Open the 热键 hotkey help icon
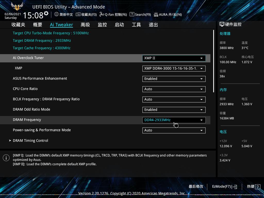 coord(258,186)
